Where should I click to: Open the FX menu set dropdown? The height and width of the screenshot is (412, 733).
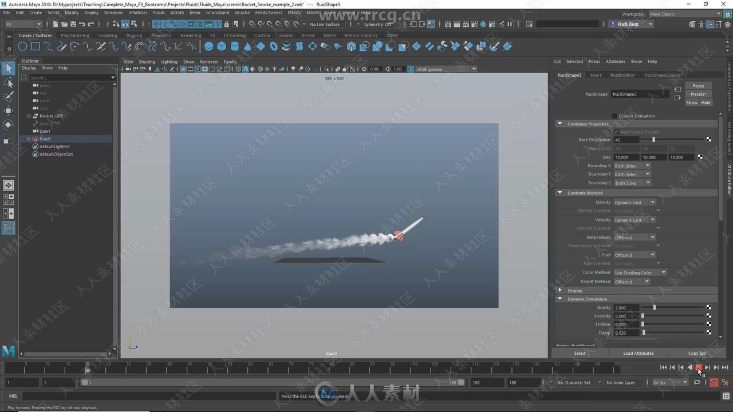click(23, 24)
